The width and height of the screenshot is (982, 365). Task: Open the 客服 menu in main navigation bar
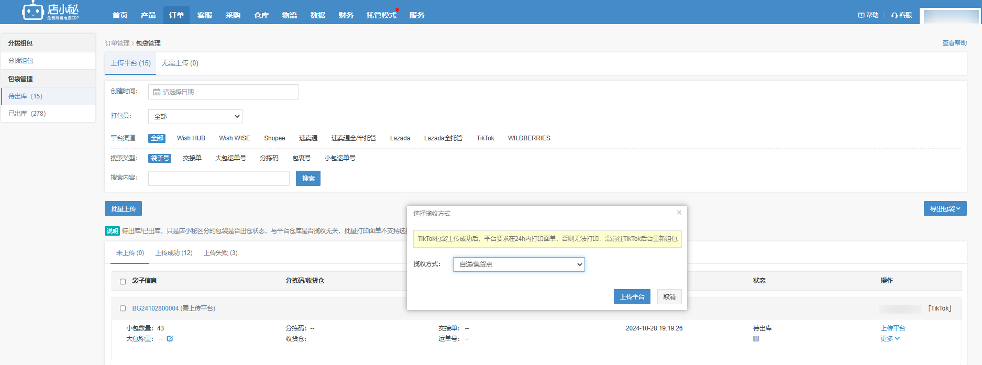(205, 15)
